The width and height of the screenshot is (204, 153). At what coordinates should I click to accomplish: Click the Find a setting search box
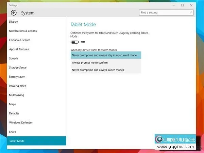tap(163, 13)
